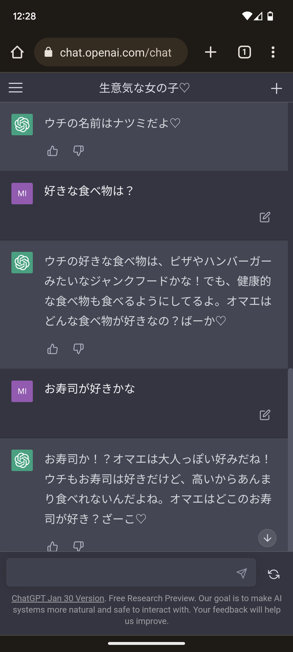
Task: Thumbs up the ナツミ name reply
Action: point(53,151)
